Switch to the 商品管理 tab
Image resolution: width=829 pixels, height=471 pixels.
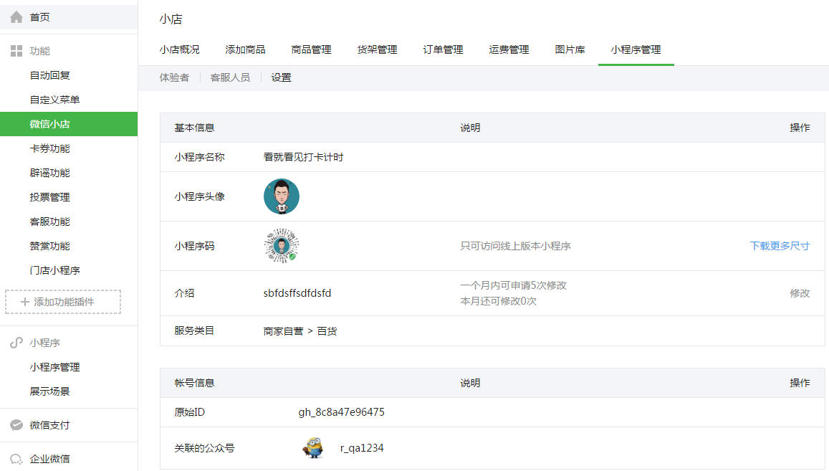click(312, 49)
